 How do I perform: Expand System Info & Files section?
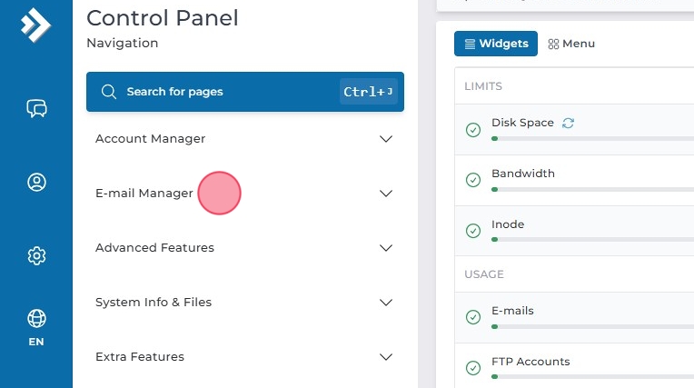[x=386, y=303]
